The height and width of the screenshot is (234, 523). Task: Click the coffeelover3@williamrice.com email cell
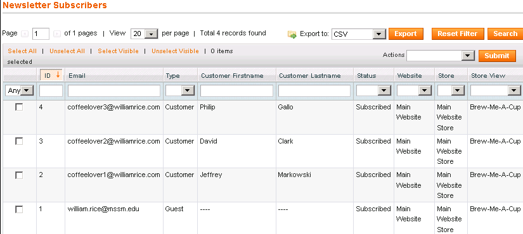113,107
